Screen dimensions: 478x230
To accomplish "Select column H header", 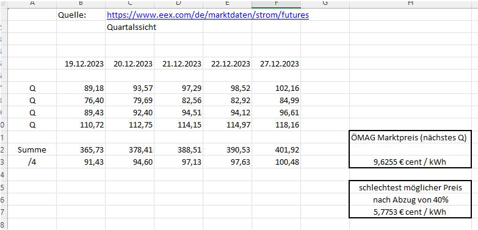I will [410, 3].
